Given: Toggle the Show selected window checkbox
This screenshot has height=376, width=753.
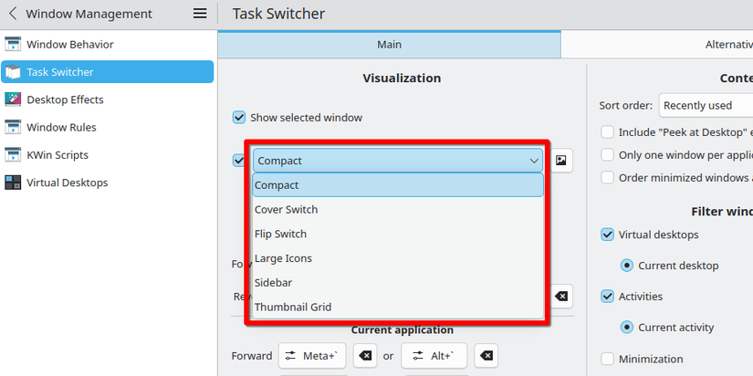Looking at the screenshot, I should (239, 118).
